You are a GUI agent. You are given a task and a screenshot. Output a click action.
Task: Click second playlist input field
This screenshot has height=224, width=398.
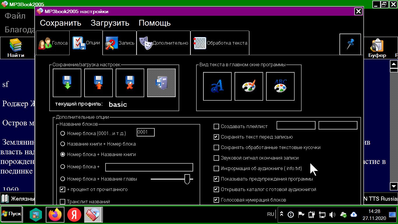(x=338, y=125)
